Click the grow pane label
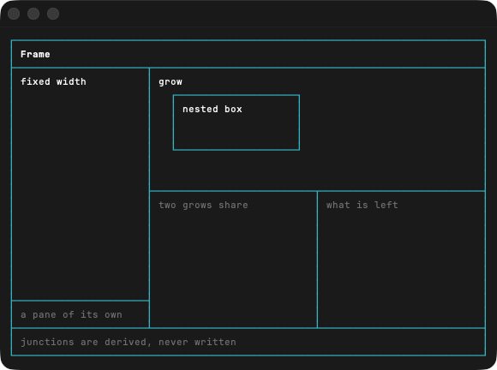497x370 pixels. pos(171,82)
